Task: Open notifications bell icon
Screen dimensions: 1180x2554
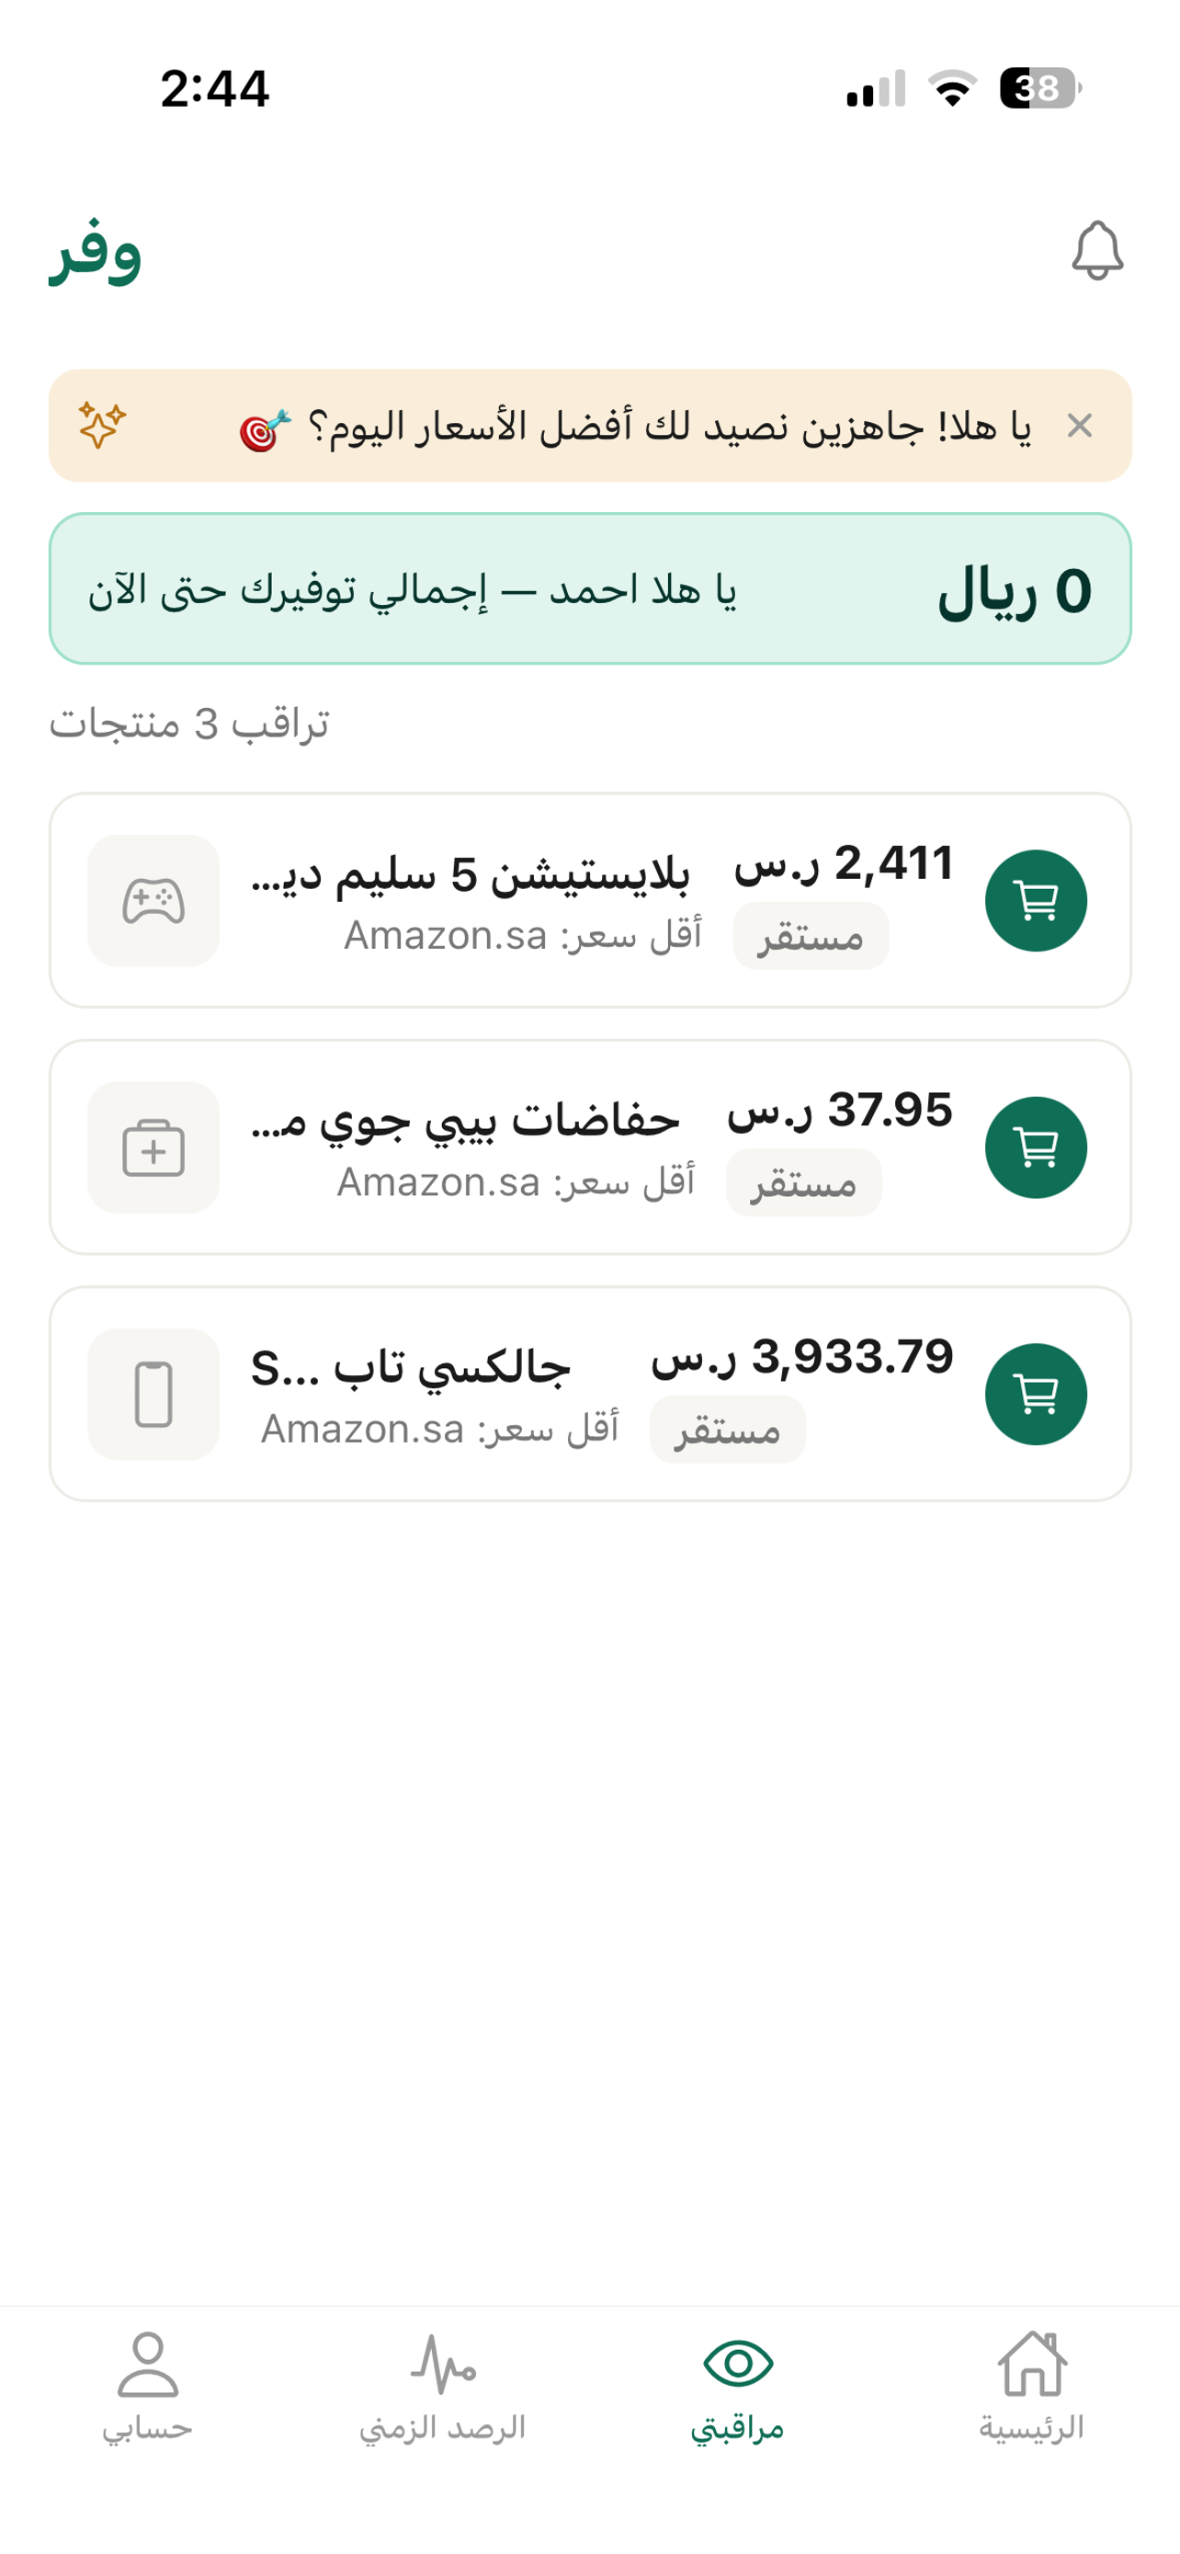Action: point(1096,250)
